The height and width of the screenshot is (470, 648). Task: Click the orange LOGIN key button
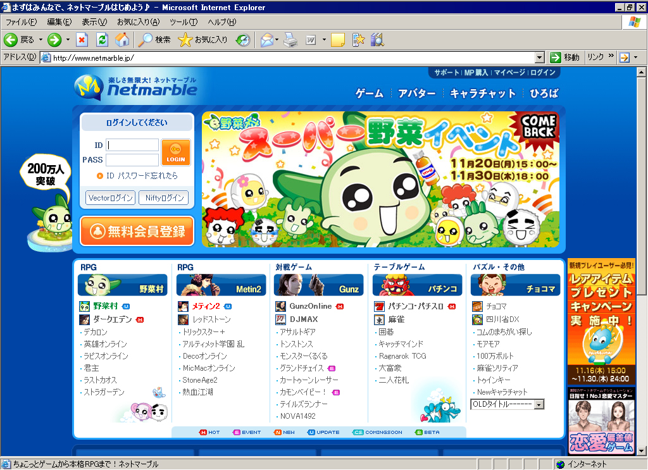(175, 152)
